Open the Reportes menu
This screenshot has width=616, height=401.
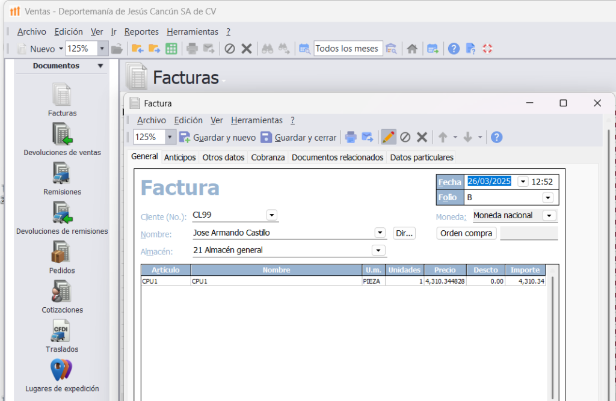pos(141,32)
